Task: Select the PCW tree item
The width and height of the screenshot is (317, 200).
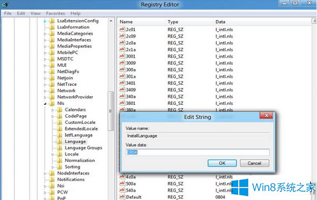Action: (x=62, y=192)
